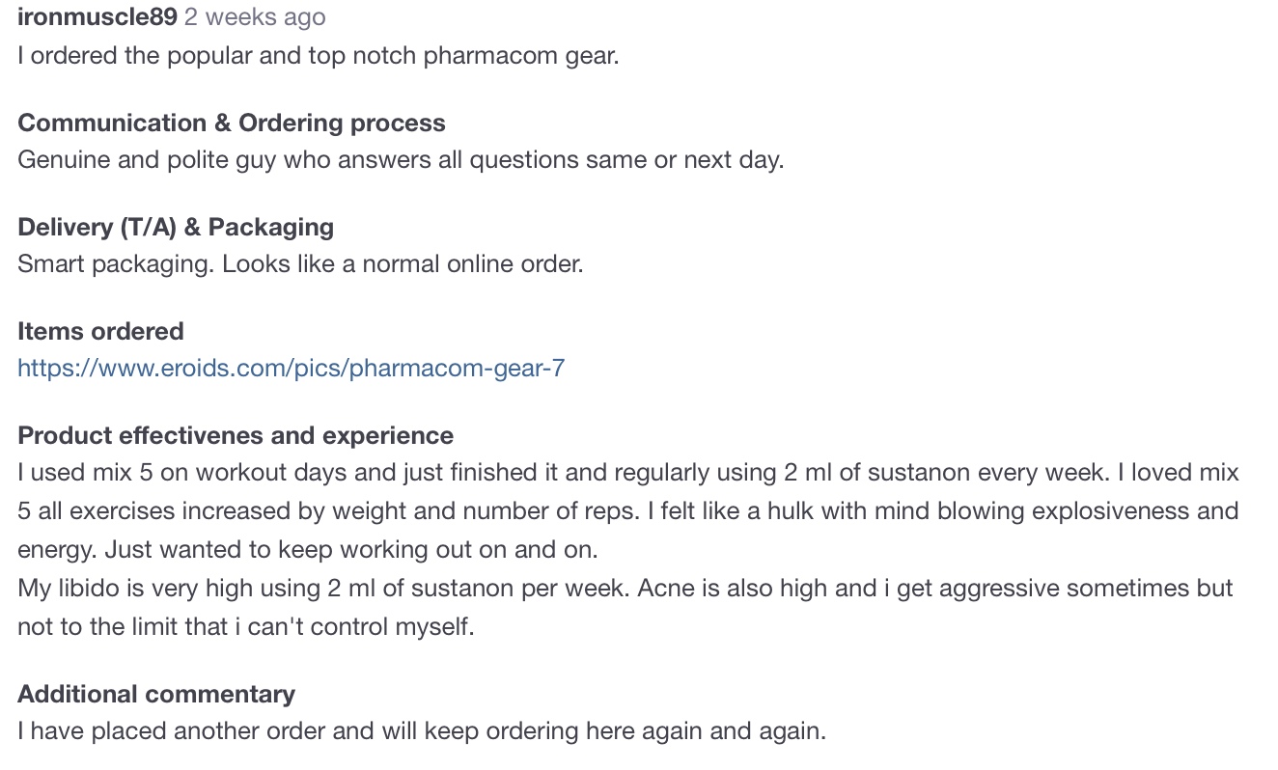Click the opening sentence about ordering pharmacom gear
Image resolution: width=1278 pixels, height=770 pixels.
[319, 55]
